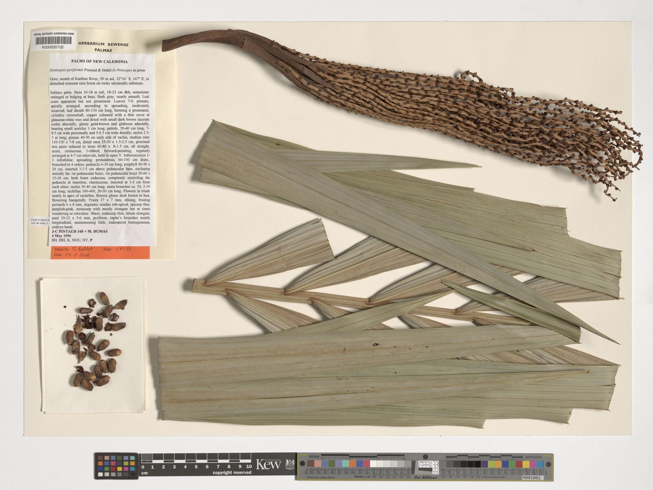The height and width of the screenshot is (490, 653).
Task: Click the small color checker chart at bottom left
Action: tap(116, 466)
